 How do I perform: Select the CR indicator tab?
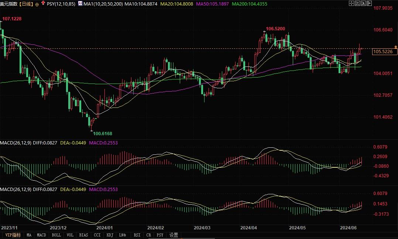(149, 235)
